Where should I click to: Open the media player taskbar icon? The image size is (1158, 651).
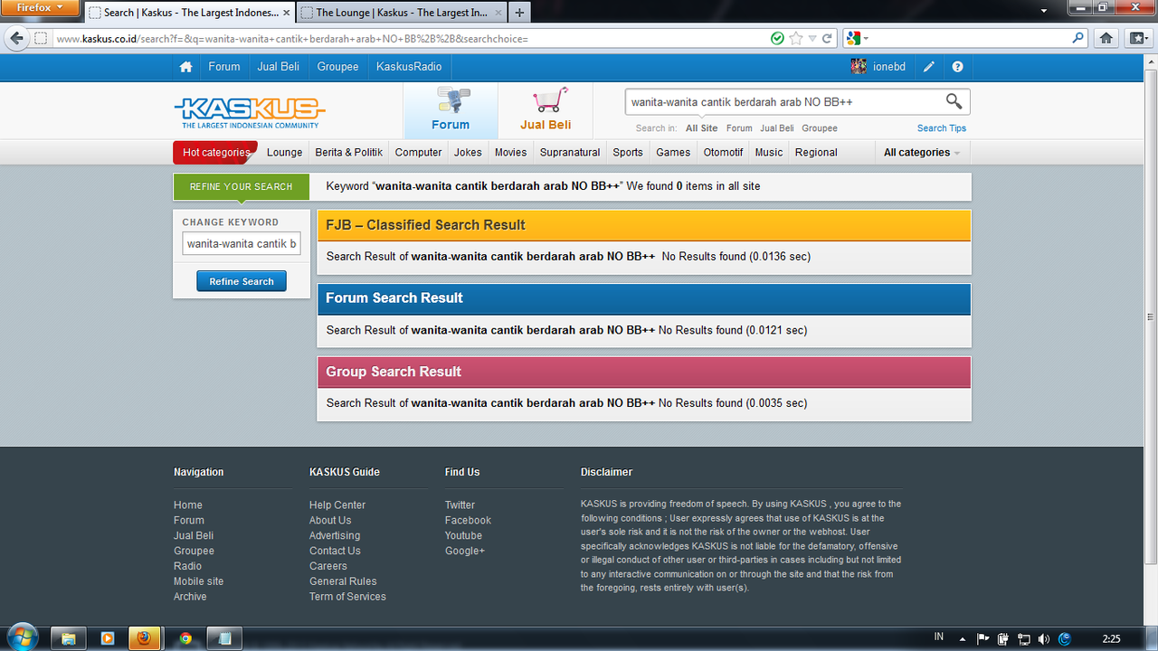(107, 638)
